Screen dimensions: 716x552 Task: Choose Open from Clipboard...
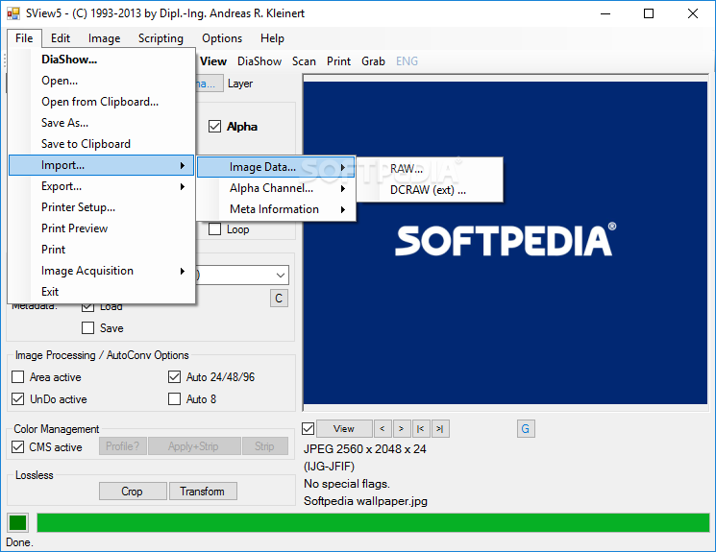101,102
